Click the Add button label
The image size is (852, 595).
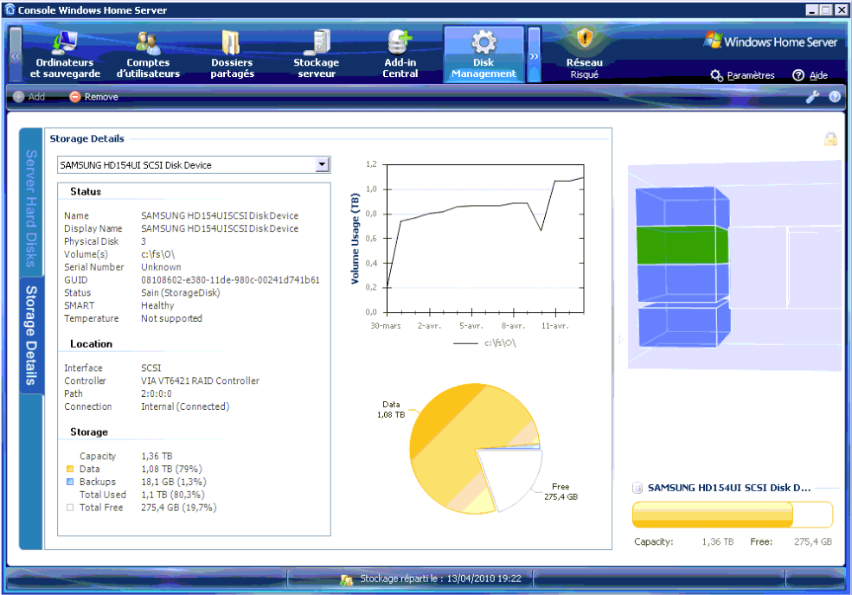pyautogui.click(x=36, y=97)
